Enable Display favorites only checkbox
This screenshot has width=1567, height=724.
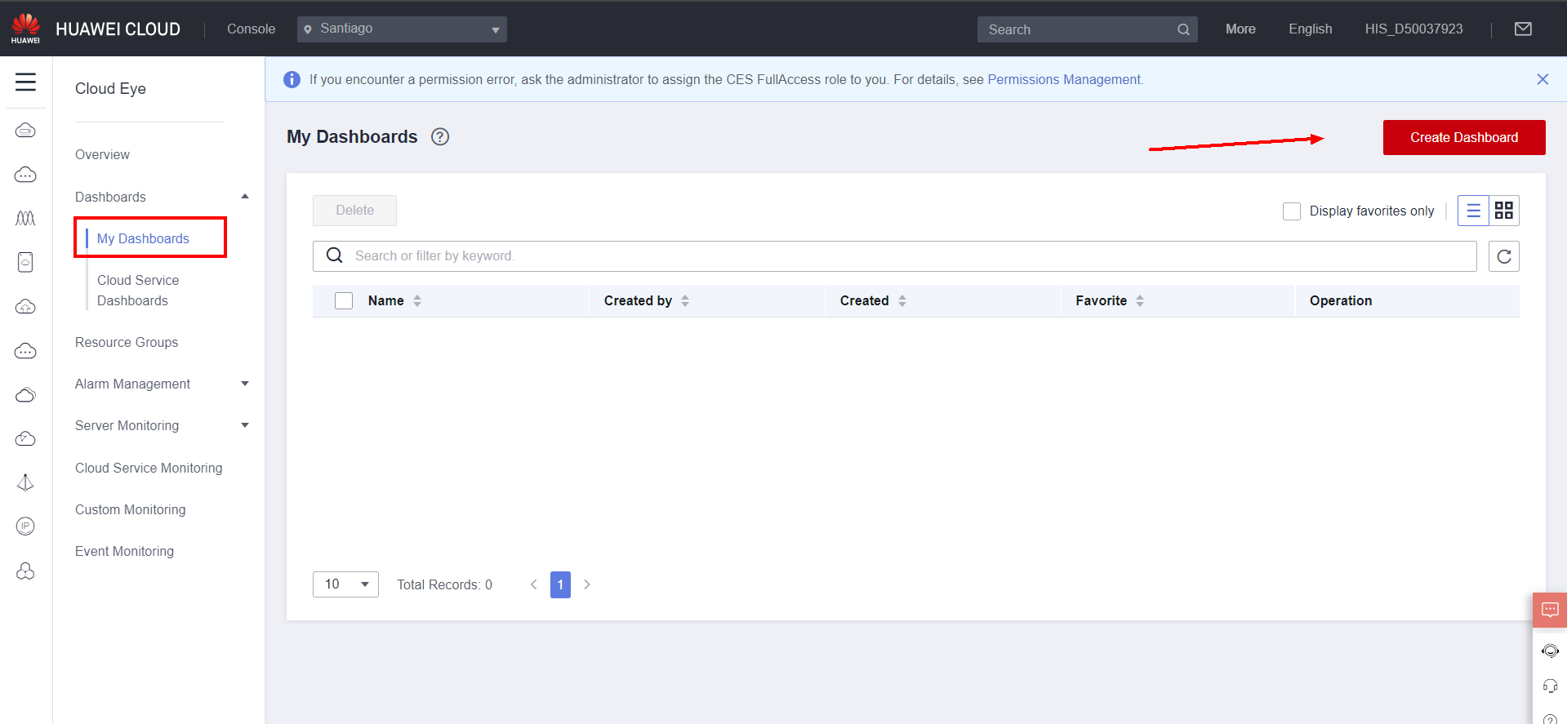click(x=1291, y=211)
